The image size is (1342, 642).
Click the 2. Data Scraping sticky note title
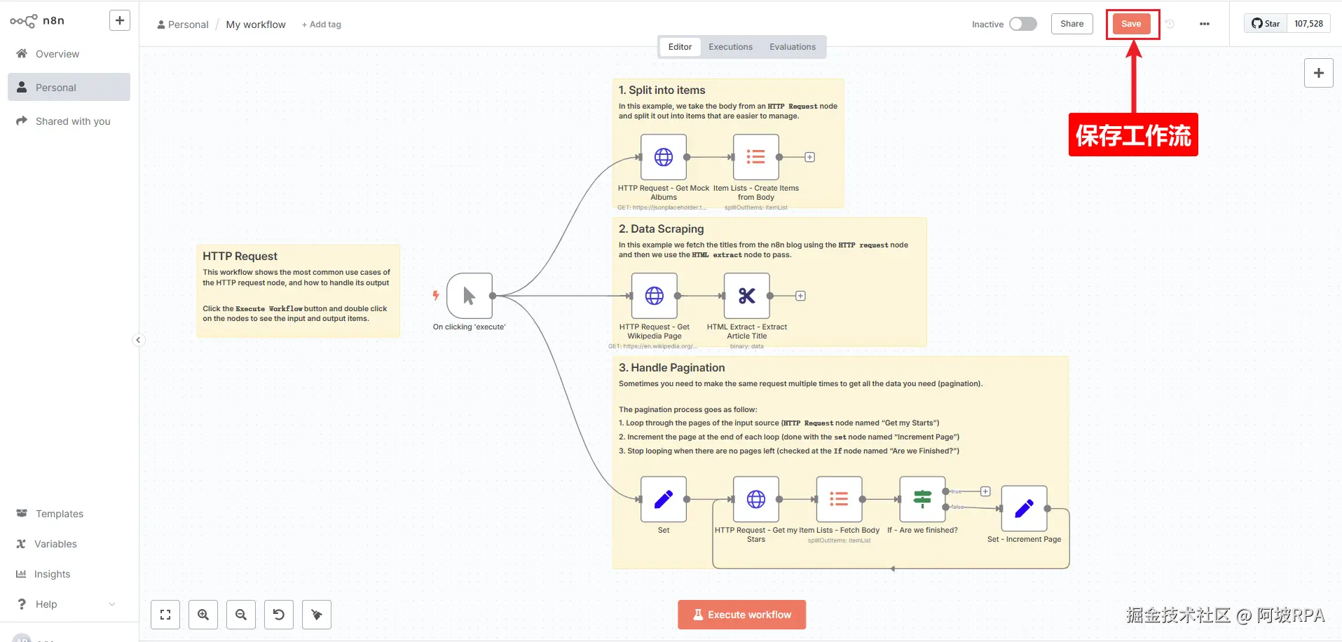(x=661, y=228)
